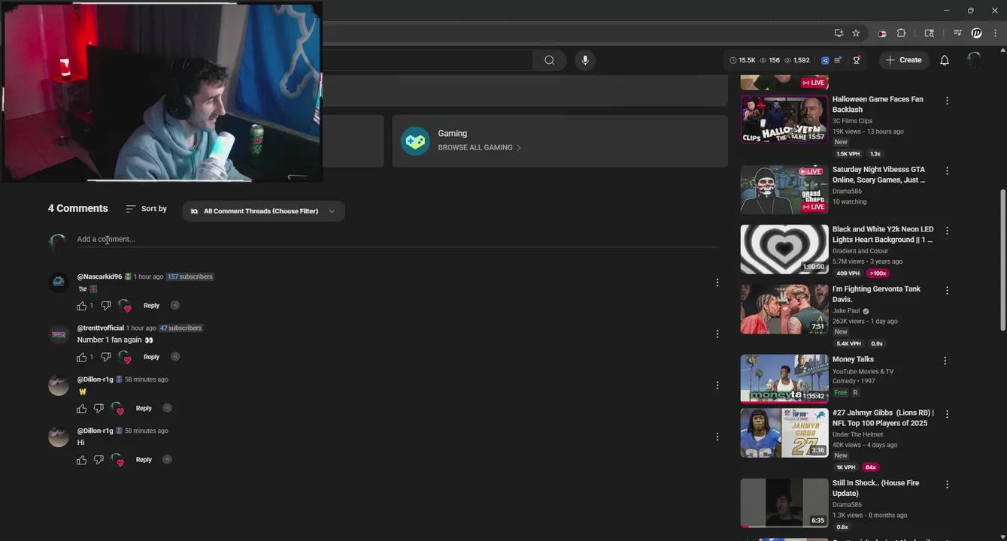
Task: Expand All Comment Threads filter dropdown
Action: click(x=263, y=211)
